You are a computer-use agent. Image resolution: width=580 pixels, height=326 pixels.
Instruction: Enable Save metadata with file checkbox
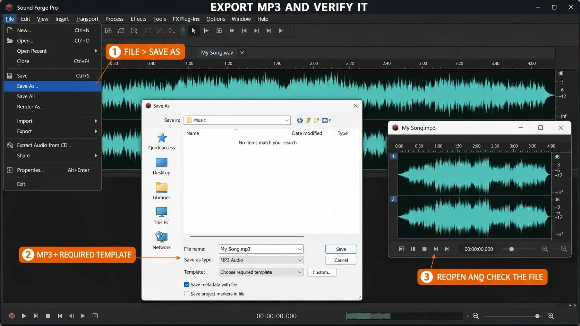pos(187,284)
